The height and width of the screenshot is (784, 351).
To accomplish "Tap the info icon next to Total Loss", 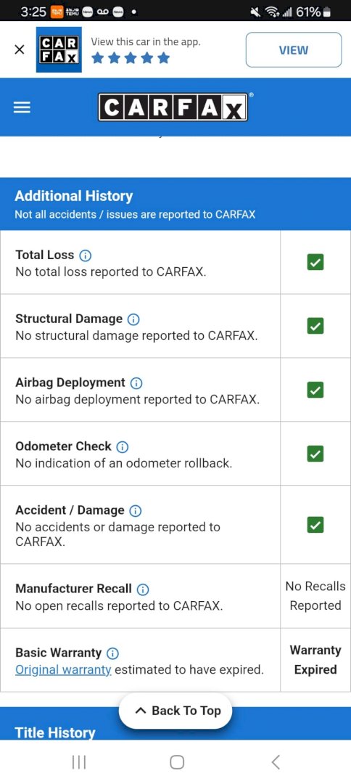I will (86, 256).
